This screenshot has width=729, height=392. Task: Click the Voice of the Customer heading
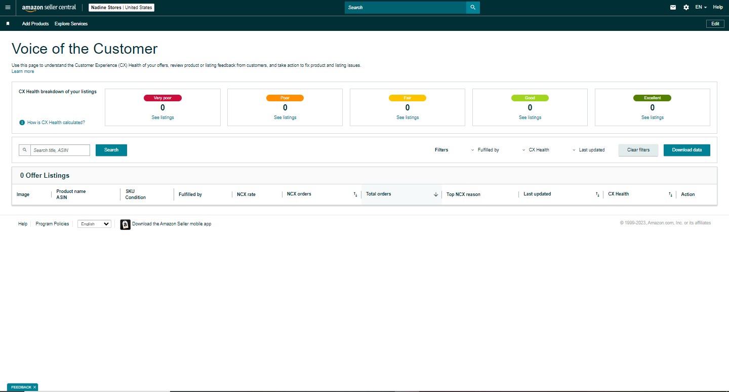(x=85, y=49)
